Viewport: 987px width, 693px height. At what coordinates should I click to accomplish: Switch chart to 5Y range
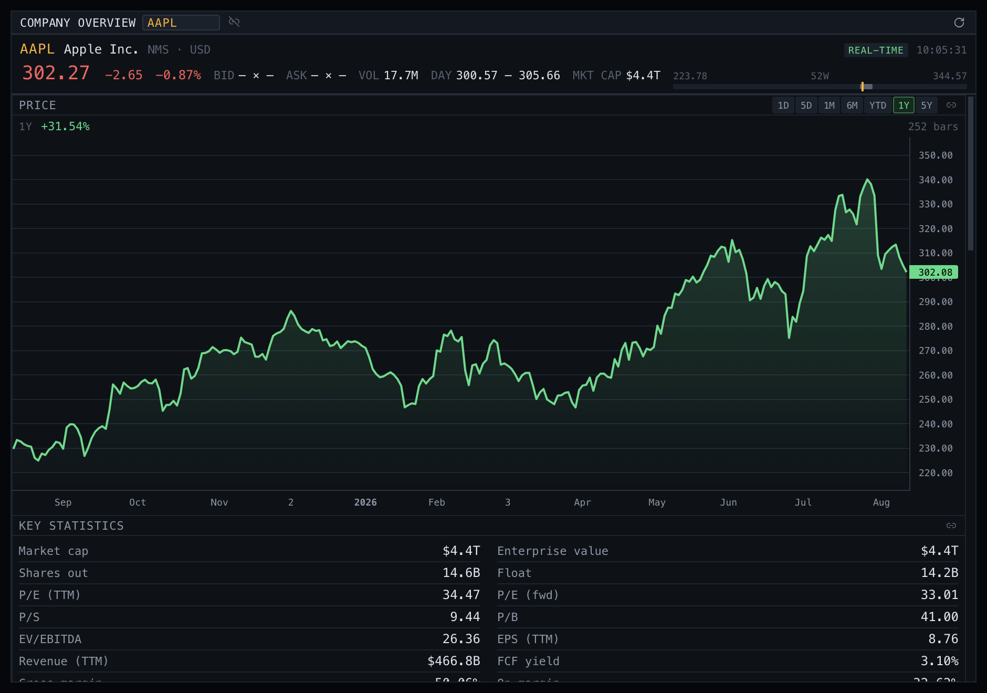pos(927,106)
